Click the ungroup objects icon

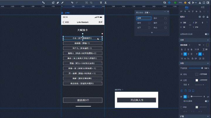(91, 3)
